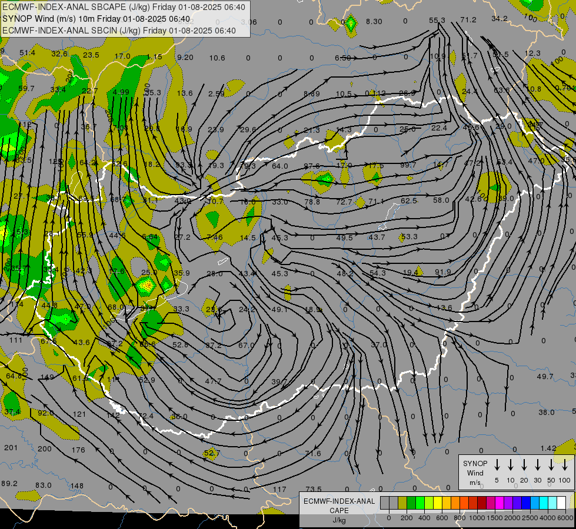The height and width of the screenshot is (529, 576).
Task: Click the map value '55.3'
Action: [437, 20]
